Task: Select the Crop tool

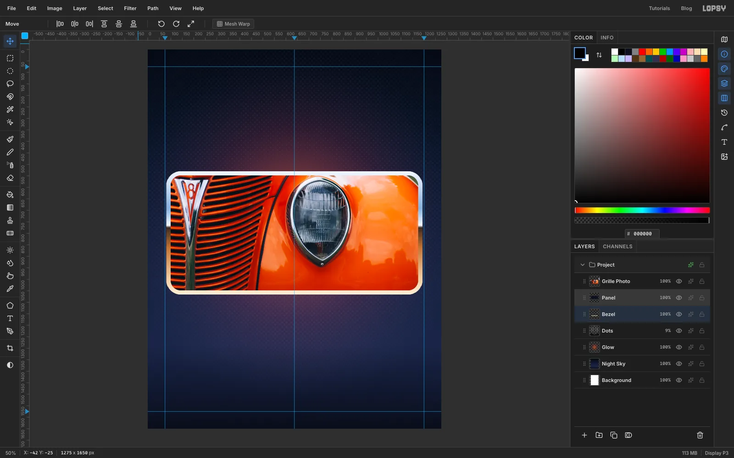Action: pyautogui.click(x=10, y=349)
